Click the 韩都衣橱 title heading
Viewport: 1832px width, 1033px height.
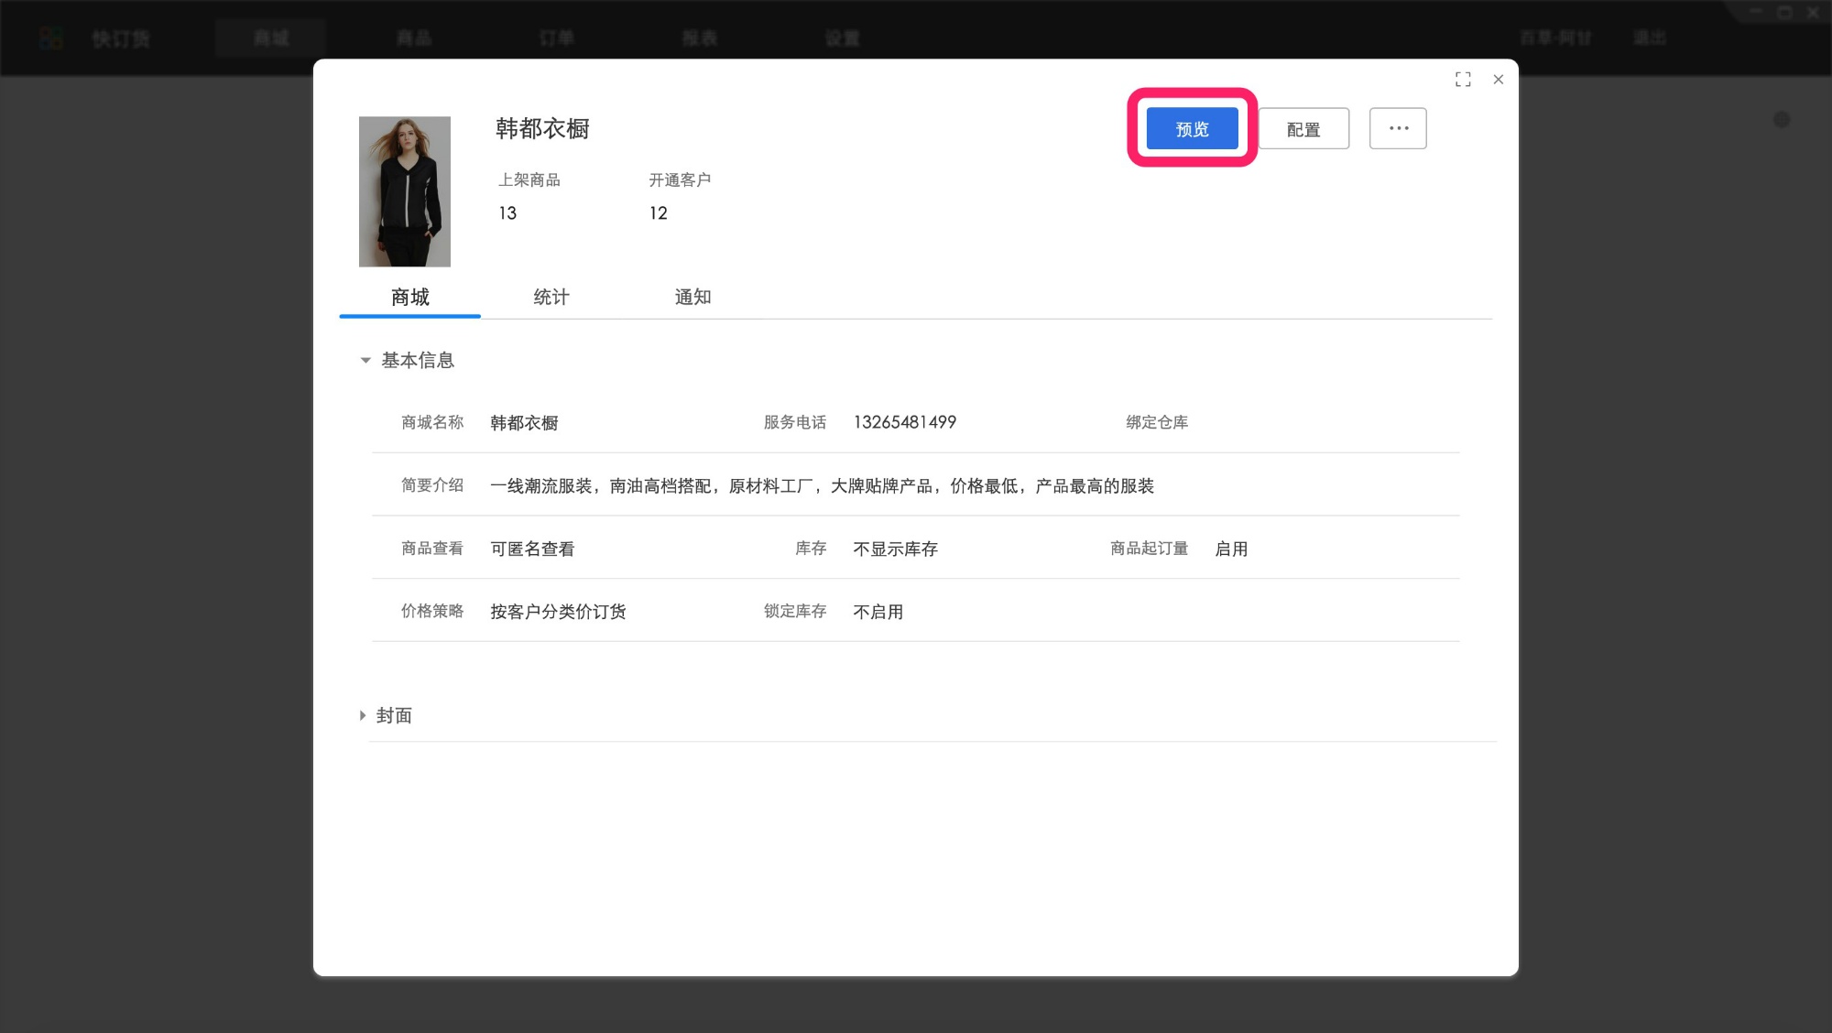tap(542, 128)
